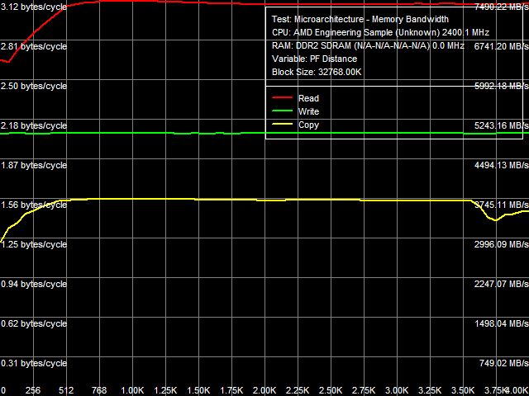Viewport: 529px width, 396px height.
Task: Click the 'RAM: DDR2 SDRAM' info line
Action: pyautogui.click(x=368, y=45)
